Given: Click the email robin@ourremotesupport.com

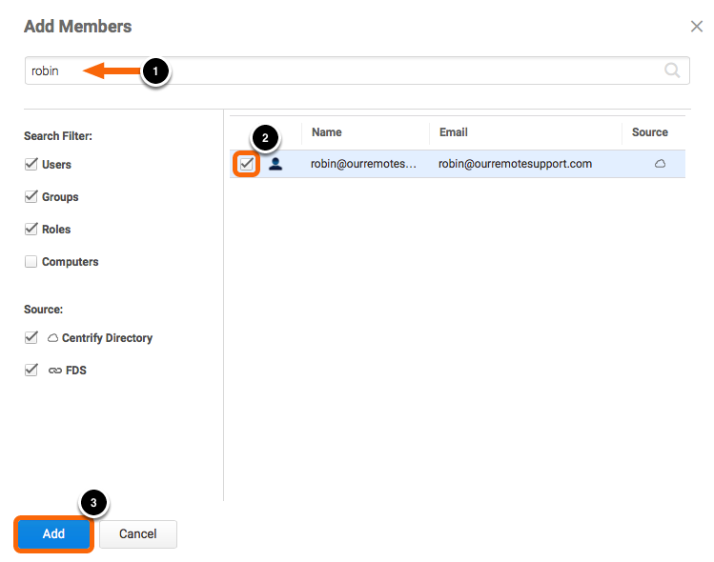Looking at the screenshot, I should pos(515,164).
